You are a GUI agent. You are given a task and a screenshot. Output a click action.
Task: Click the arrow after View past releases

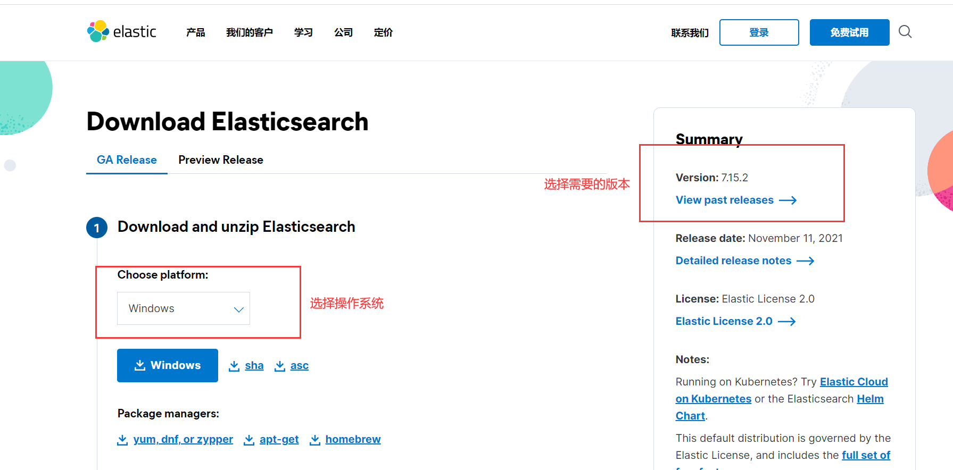tap(788, 200)
